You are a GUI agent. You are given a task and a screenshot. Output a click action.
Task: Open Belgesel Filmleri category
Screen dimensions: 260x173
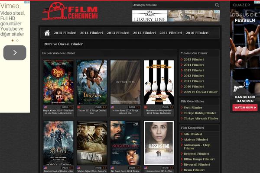click(196, 154)
